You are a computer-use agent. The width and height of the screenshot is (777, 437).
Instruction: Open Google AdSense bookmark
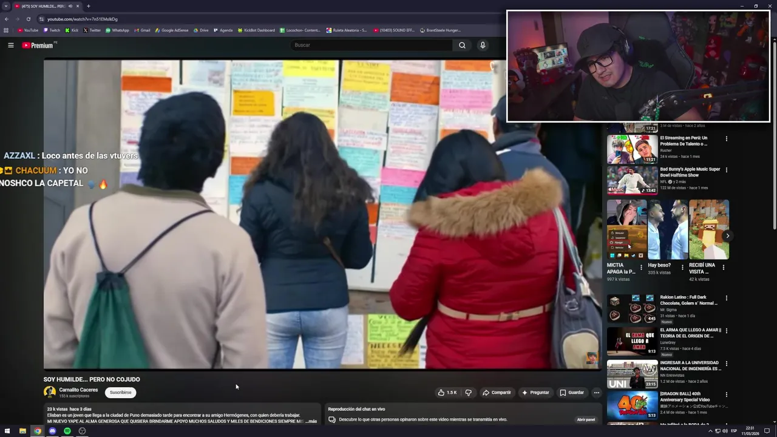coord(172,30)
